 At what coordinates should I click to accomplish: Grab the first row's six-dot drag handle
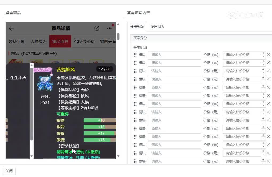(135, 55)
